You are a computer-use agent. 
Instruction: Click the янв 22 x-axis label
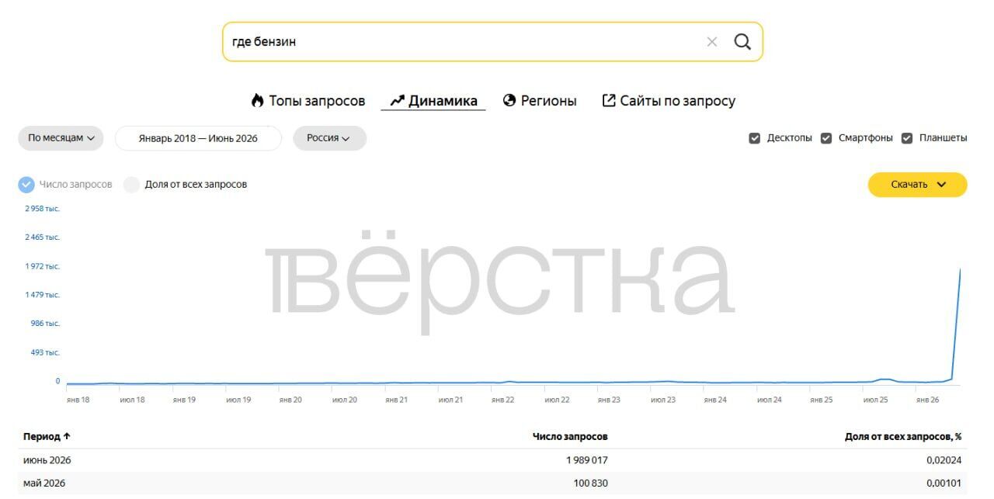pyautogui.click(x=502, y=400)
